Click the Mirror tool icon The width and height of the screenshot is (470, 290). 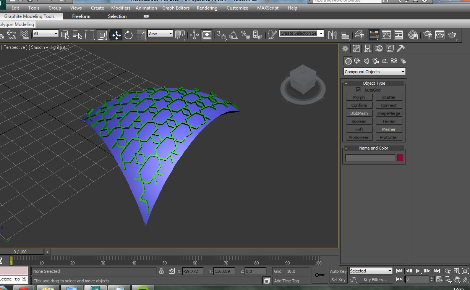click(x=333, y=35)
